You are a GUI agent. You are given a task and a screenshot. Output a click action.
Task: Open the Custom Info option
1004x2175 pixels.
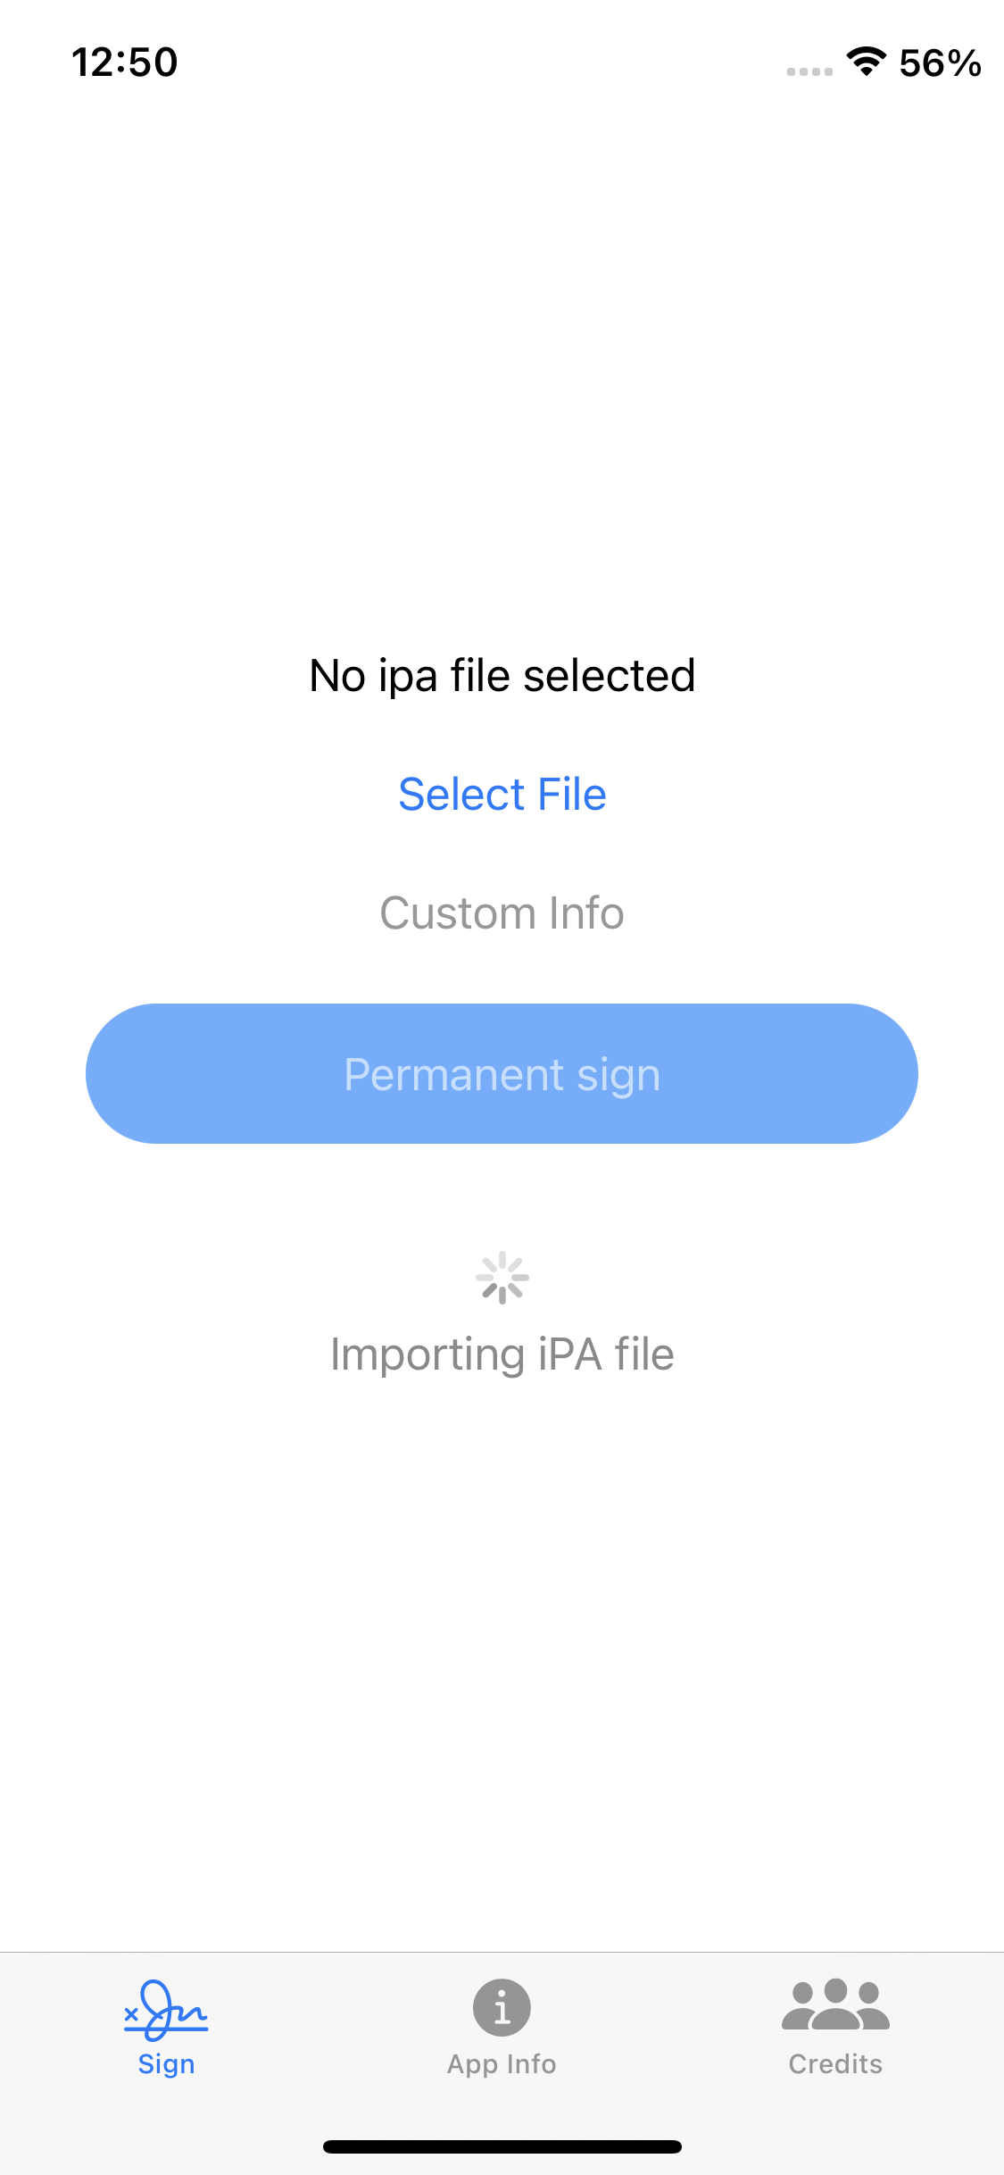[502, 913]
